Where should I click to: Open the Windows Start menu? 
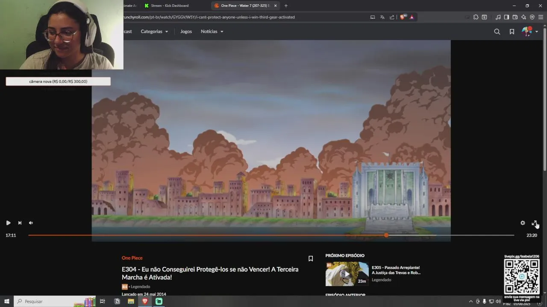pos(7,301)
